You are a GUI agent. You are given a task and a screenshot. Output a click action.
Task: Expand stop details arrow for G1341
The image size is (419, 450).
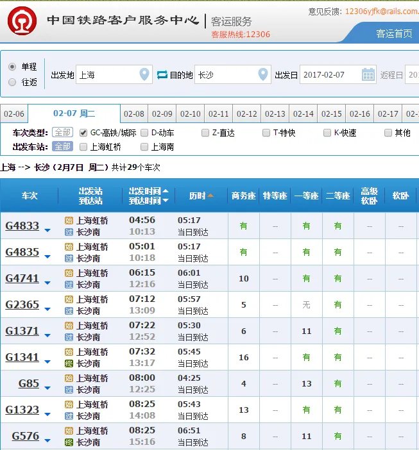(x=47, y=362)
